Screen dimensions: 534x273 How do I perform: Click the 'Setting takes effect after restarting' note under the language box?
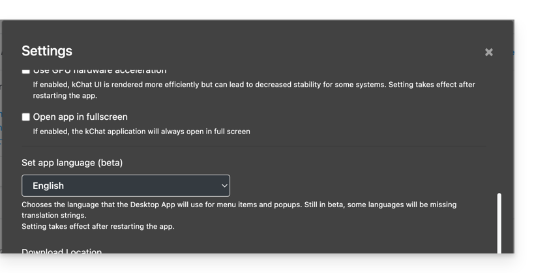98,227
